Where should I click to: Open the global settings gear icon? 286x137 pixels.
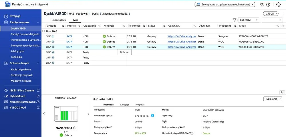(x=278, y=5)
